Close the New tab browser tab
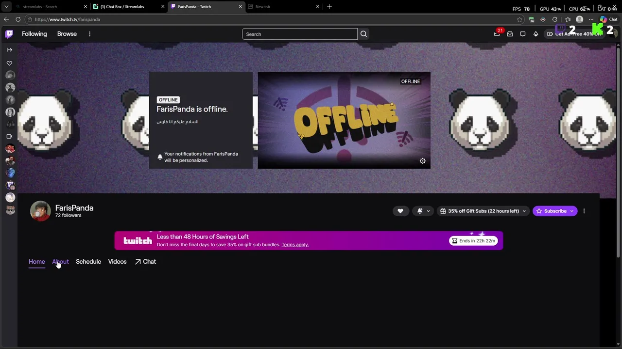The height and width of the screenshot is (349, 622). tap(318, 7)
